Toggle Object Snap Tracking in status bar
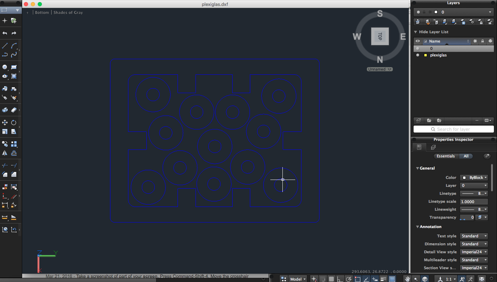Screen dimensions: 497x282 366,279
